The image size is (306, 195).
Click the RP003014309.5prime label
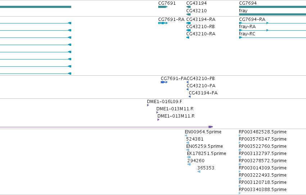point(263,168)
